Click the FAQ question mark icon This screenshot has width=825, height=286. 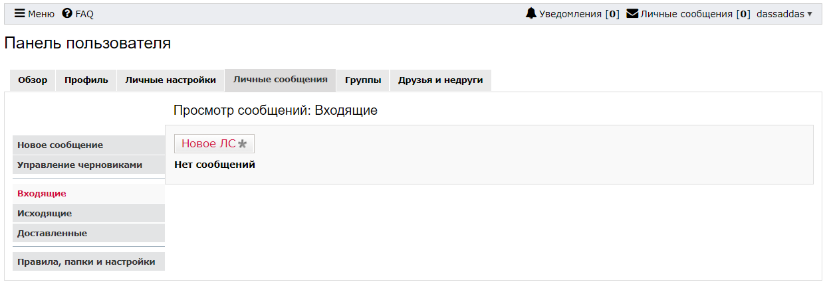[x=66, y=13]
